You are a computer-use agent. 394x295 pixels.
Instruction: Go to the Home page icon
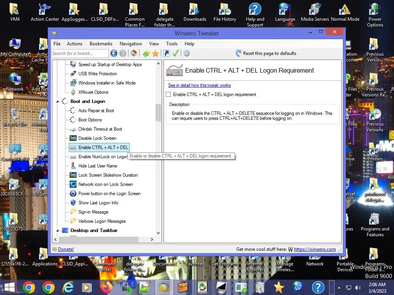(x=134, y=53)
